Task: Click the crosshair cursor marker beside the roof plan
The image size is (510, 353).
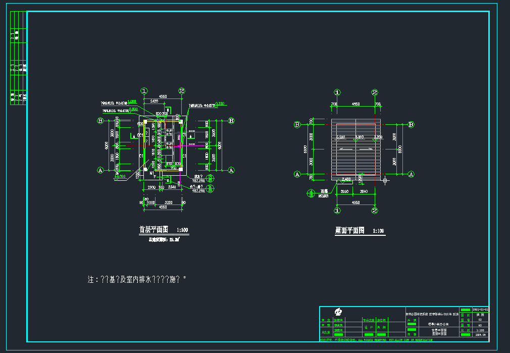Action: tap(385, 180)
